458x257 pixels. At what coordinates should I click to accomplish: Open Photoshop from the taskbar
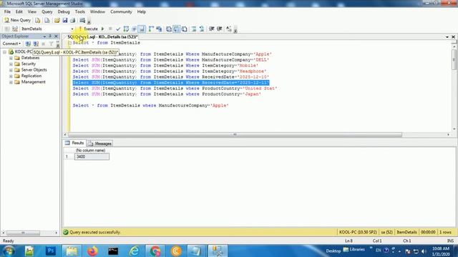coord(51,251)
